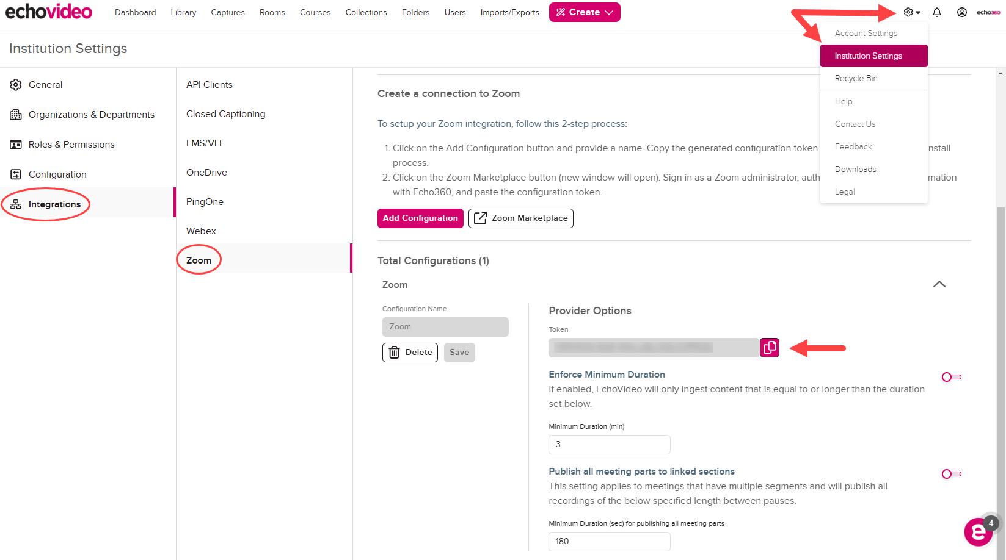
Task: Select LMS/VLE integration
Action: tap(264, 143)
